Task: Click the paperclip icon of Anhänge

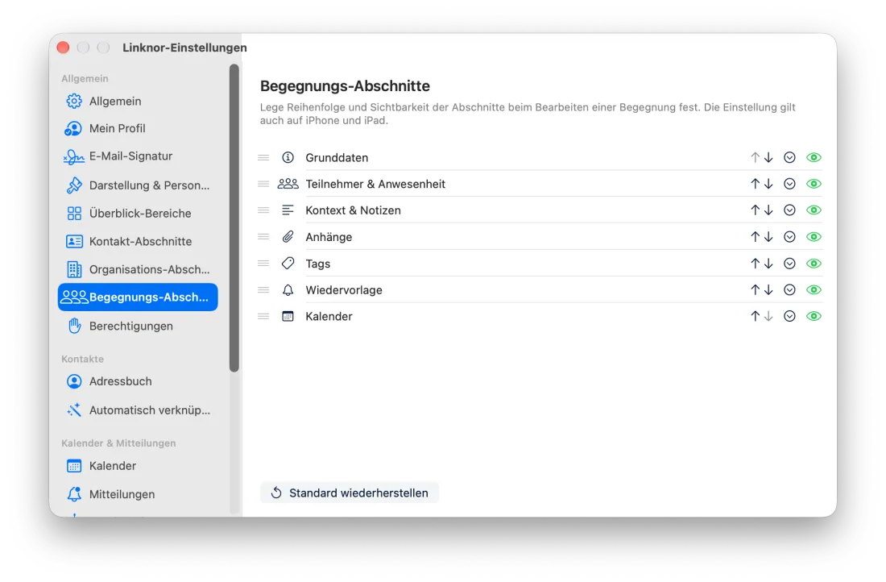Action: (x=288, y=236)
